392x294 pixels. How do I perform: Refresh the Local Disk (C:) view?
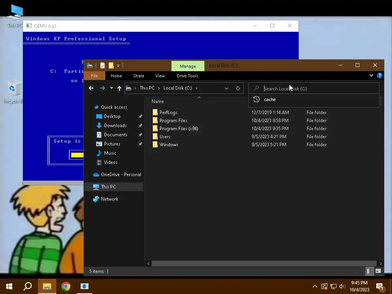tap(238, 88)
